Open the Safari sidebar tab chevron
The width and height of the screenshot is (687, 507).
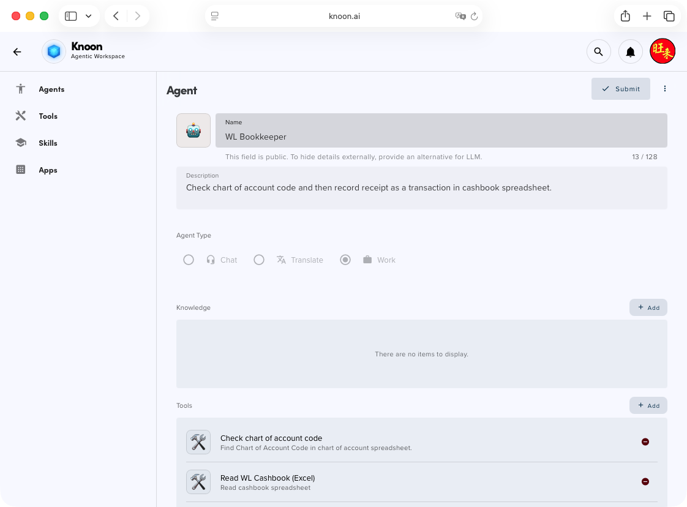click(88, 16)
